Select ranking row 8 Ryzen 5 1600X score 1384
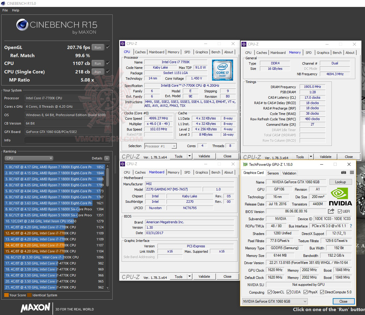 (54, 209)
